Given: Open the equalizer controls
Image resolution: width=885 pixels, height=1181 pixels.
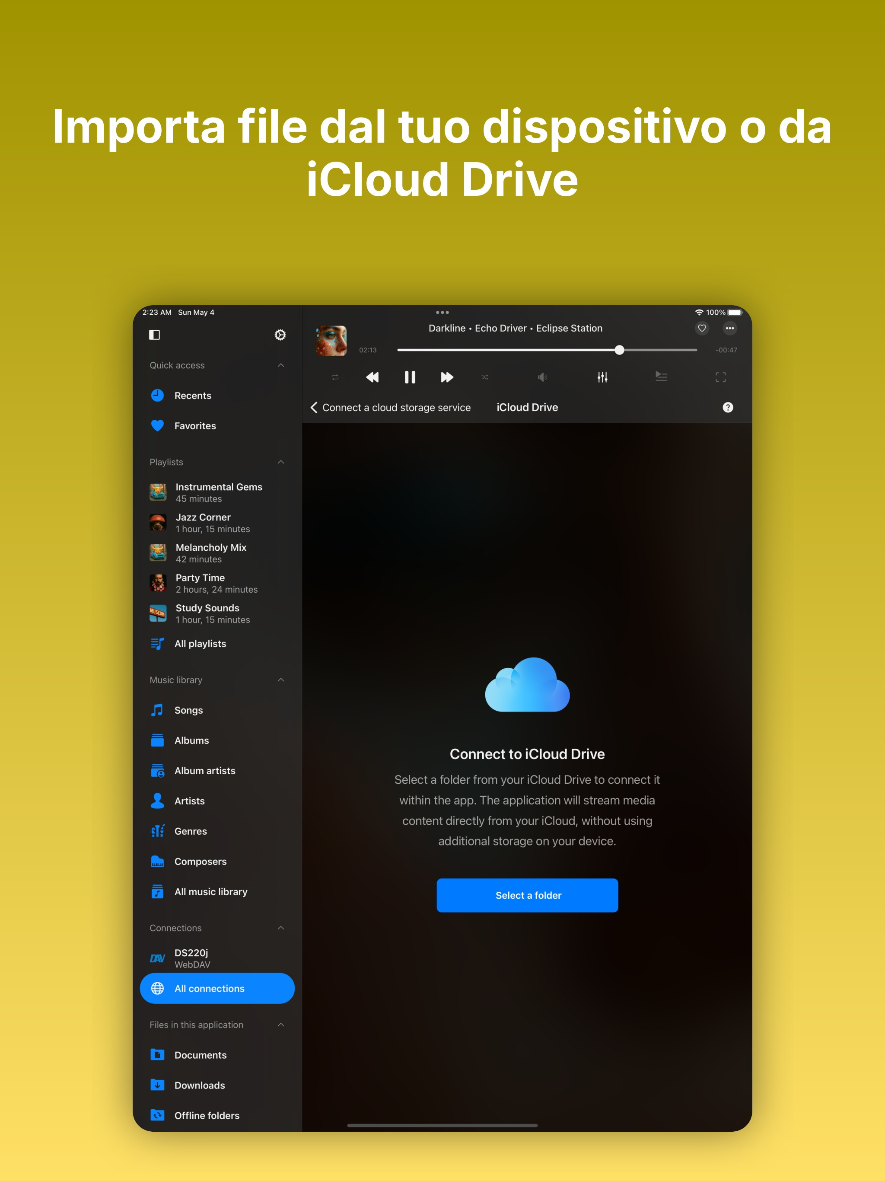Looking at the screenshot, I should (x=602, y=377).
